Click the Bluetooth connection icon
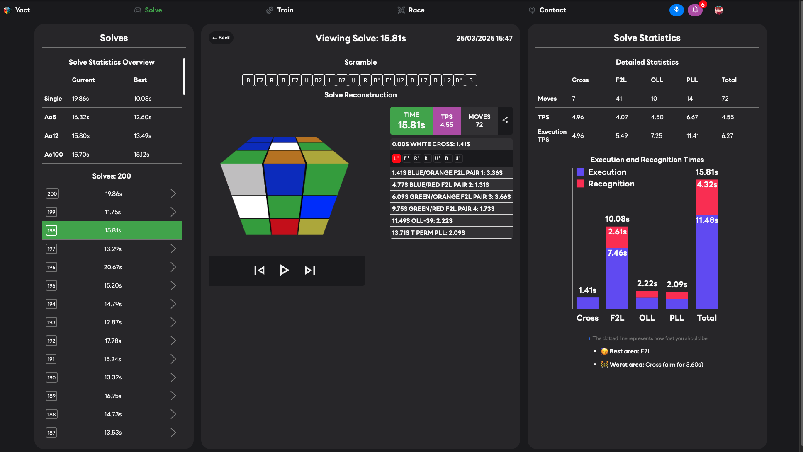This screenshot has width=803, height=452. tap(676, 10)
